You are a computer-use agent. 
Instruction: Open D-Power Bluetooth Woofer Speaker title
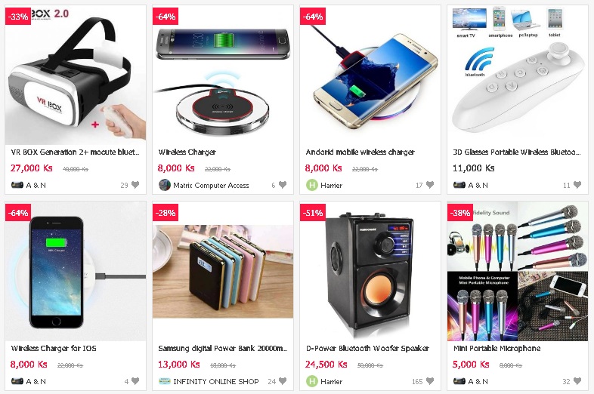[367, 348]
